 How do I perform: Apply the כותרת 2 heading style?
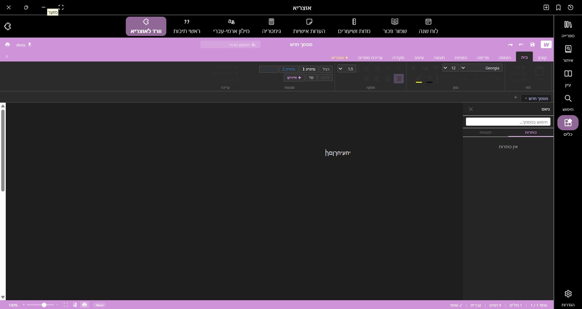(289, 69)
